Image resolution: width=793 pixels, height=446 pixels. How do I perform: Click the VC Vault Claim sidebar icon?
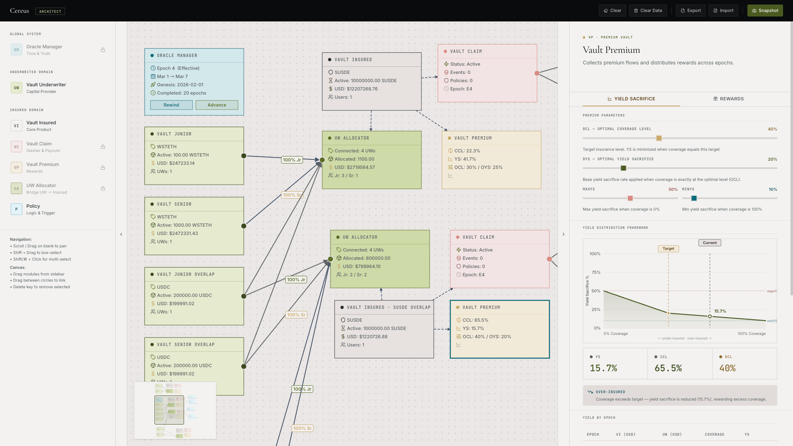(x=17, y=147)
